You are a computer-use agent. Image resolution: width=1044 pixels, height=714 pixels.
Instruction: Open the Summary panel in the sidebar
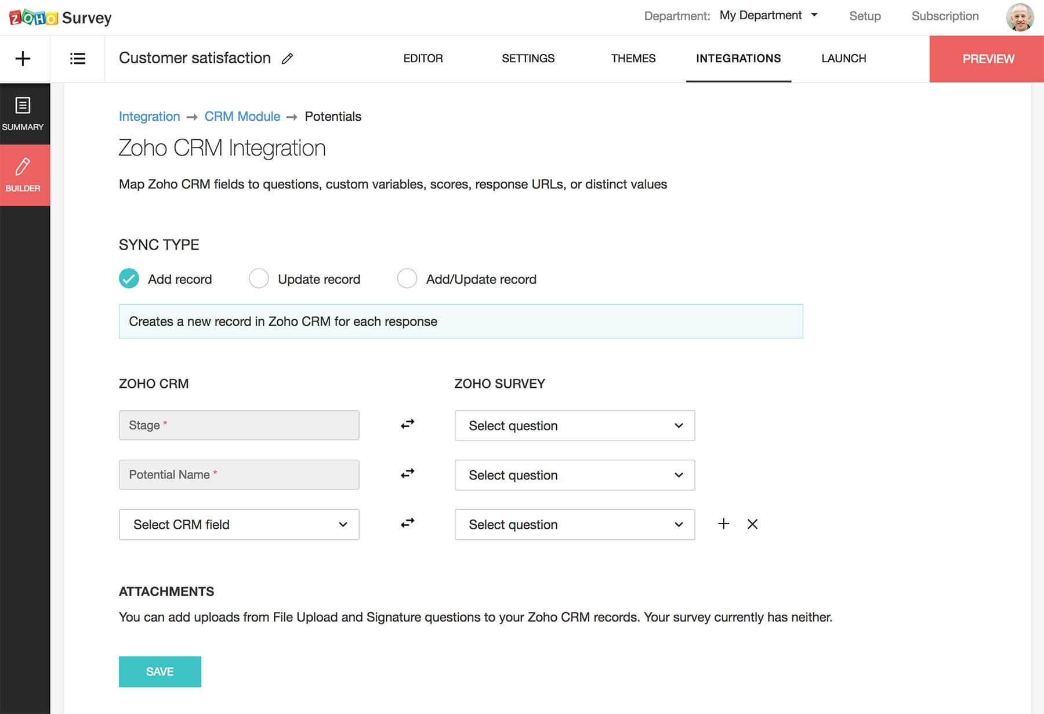pyautogui.click(x=24, y=114)
